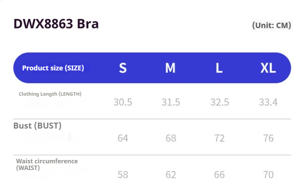Select the L size column header
The height and width of the screenshot is (188, 304).
tap(219, 68)
